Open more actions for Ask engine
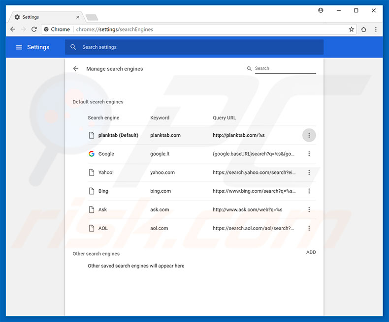The width and height of the screenshot is (389, 322). [x=309, y=209]
